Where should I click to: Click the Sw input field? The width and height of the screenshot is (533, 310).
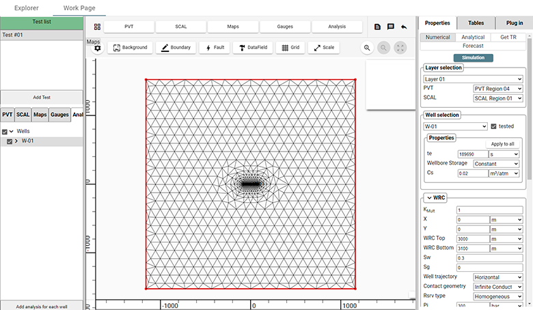489,257
